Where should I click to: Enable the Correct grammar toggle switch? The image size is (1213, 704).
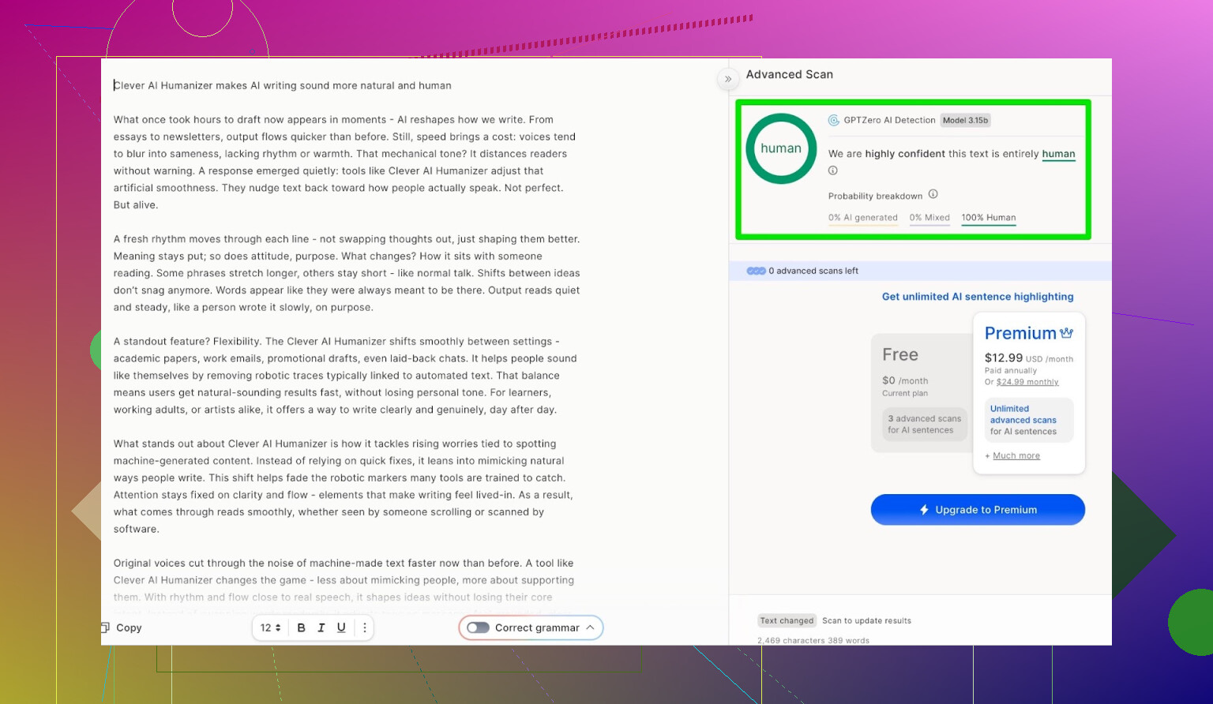(478, 628)
